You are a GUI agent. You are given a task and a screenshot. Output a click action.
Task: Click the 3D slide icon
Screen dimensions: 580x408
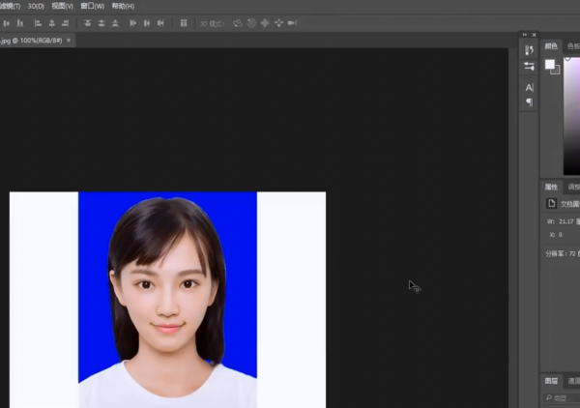(x=278, y=22)
